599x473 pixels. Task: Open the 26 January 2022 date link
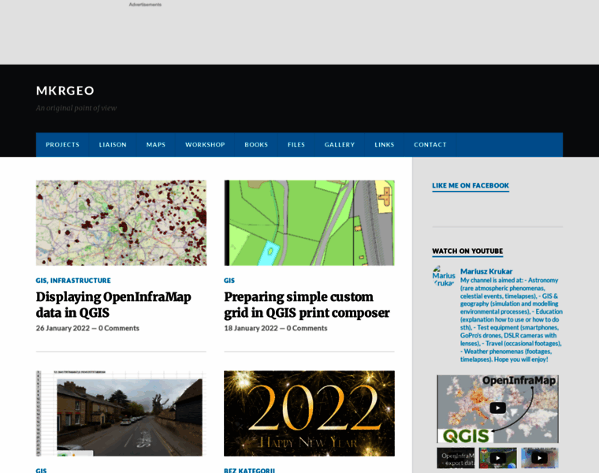click(x=62, y=328)
